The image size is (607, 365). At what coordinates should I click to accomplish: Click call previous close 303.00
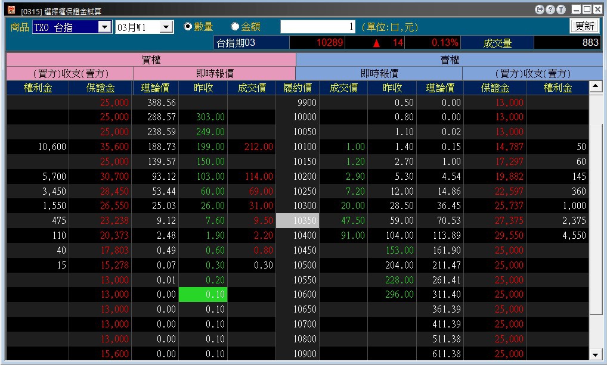coord(210,117)
